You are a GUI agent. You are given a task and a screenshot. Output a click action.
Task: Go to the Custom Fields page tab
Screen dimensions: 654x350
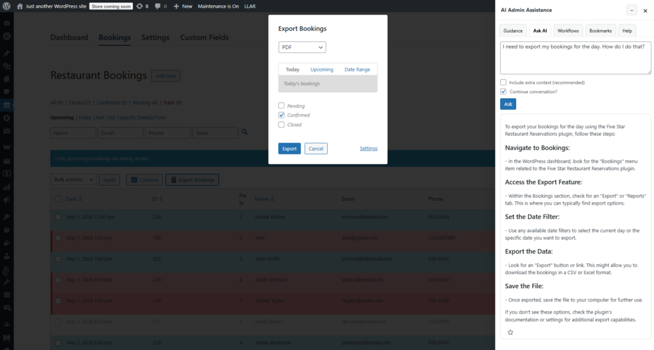click(x=204, y=38)
